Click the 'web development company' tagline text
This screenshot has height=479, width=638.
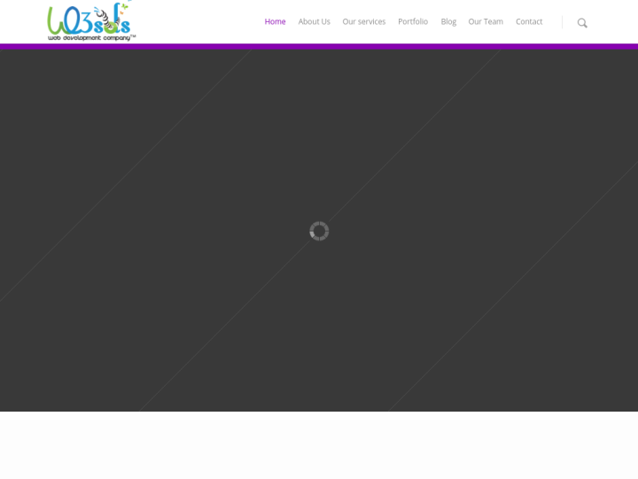pos(89,37)
